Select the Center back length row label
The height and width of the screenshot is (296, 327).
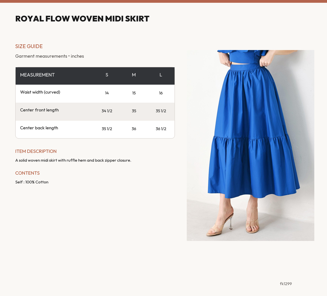[x=39, y=128]
